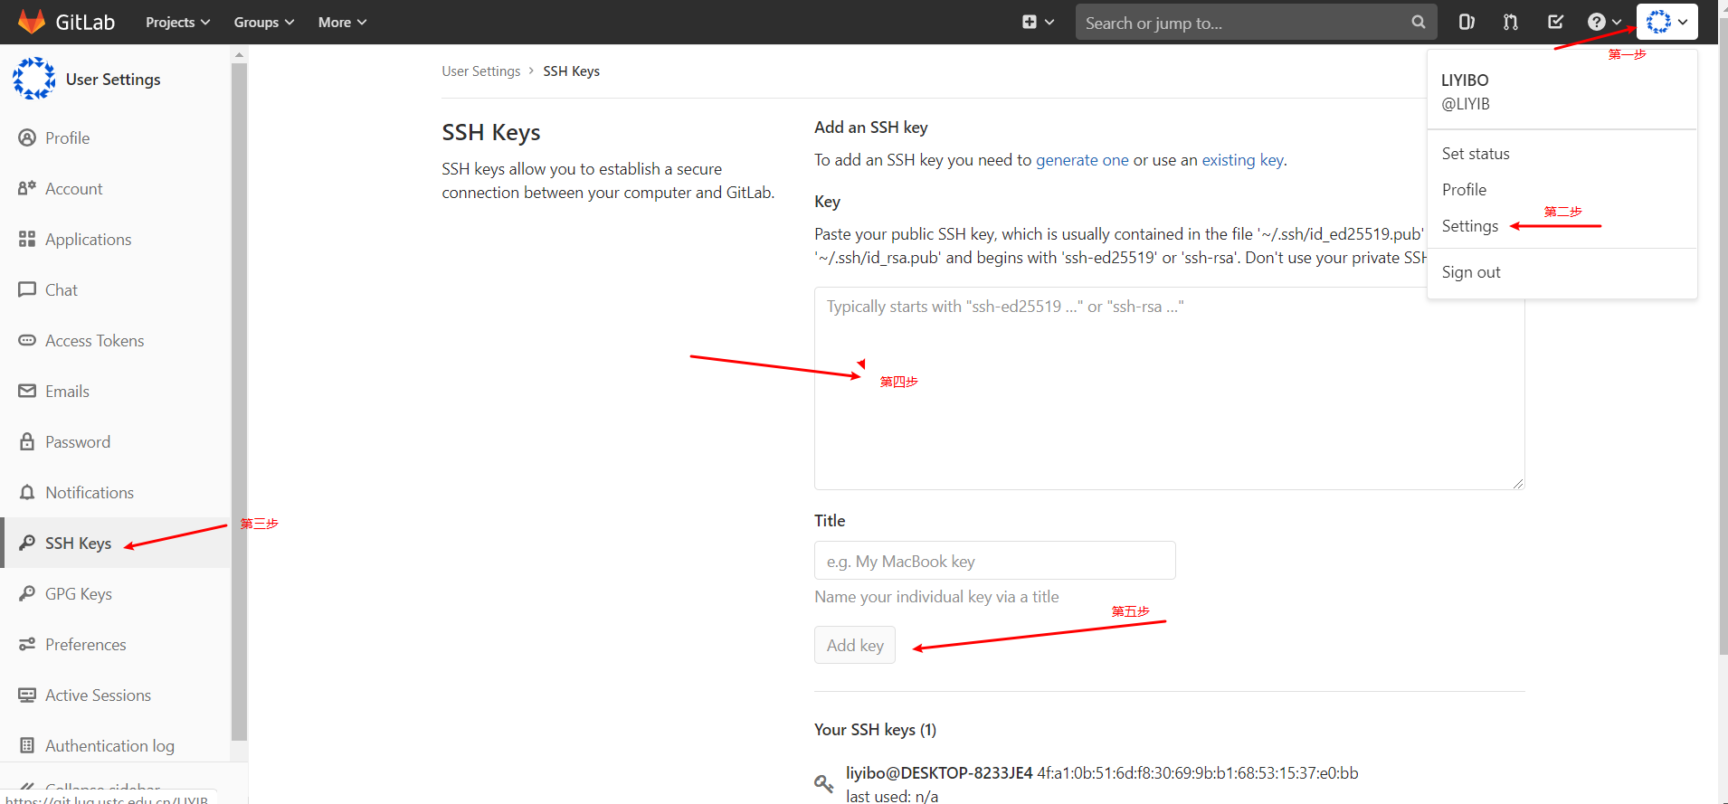Click the LIYIBO user name in dropdown
Image resolution: width=1728 pixels, height=804 pixels.
tap(1464, 80)
